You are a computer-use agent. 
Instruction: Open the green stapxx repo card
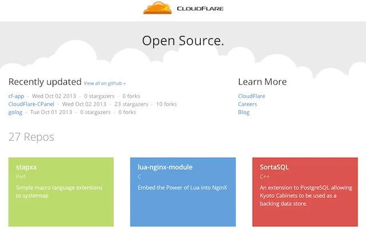tap(61, 192)
